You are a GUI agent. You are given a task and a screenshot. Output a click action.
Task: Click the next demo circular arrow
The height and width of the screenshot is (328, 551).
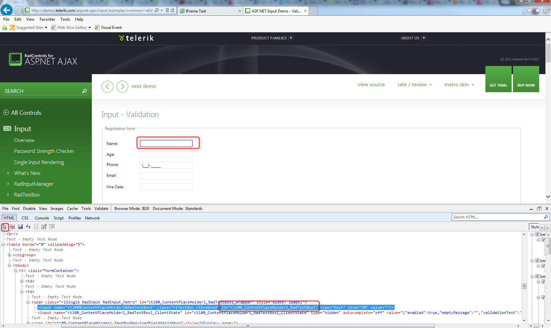(x=122, y=87)
